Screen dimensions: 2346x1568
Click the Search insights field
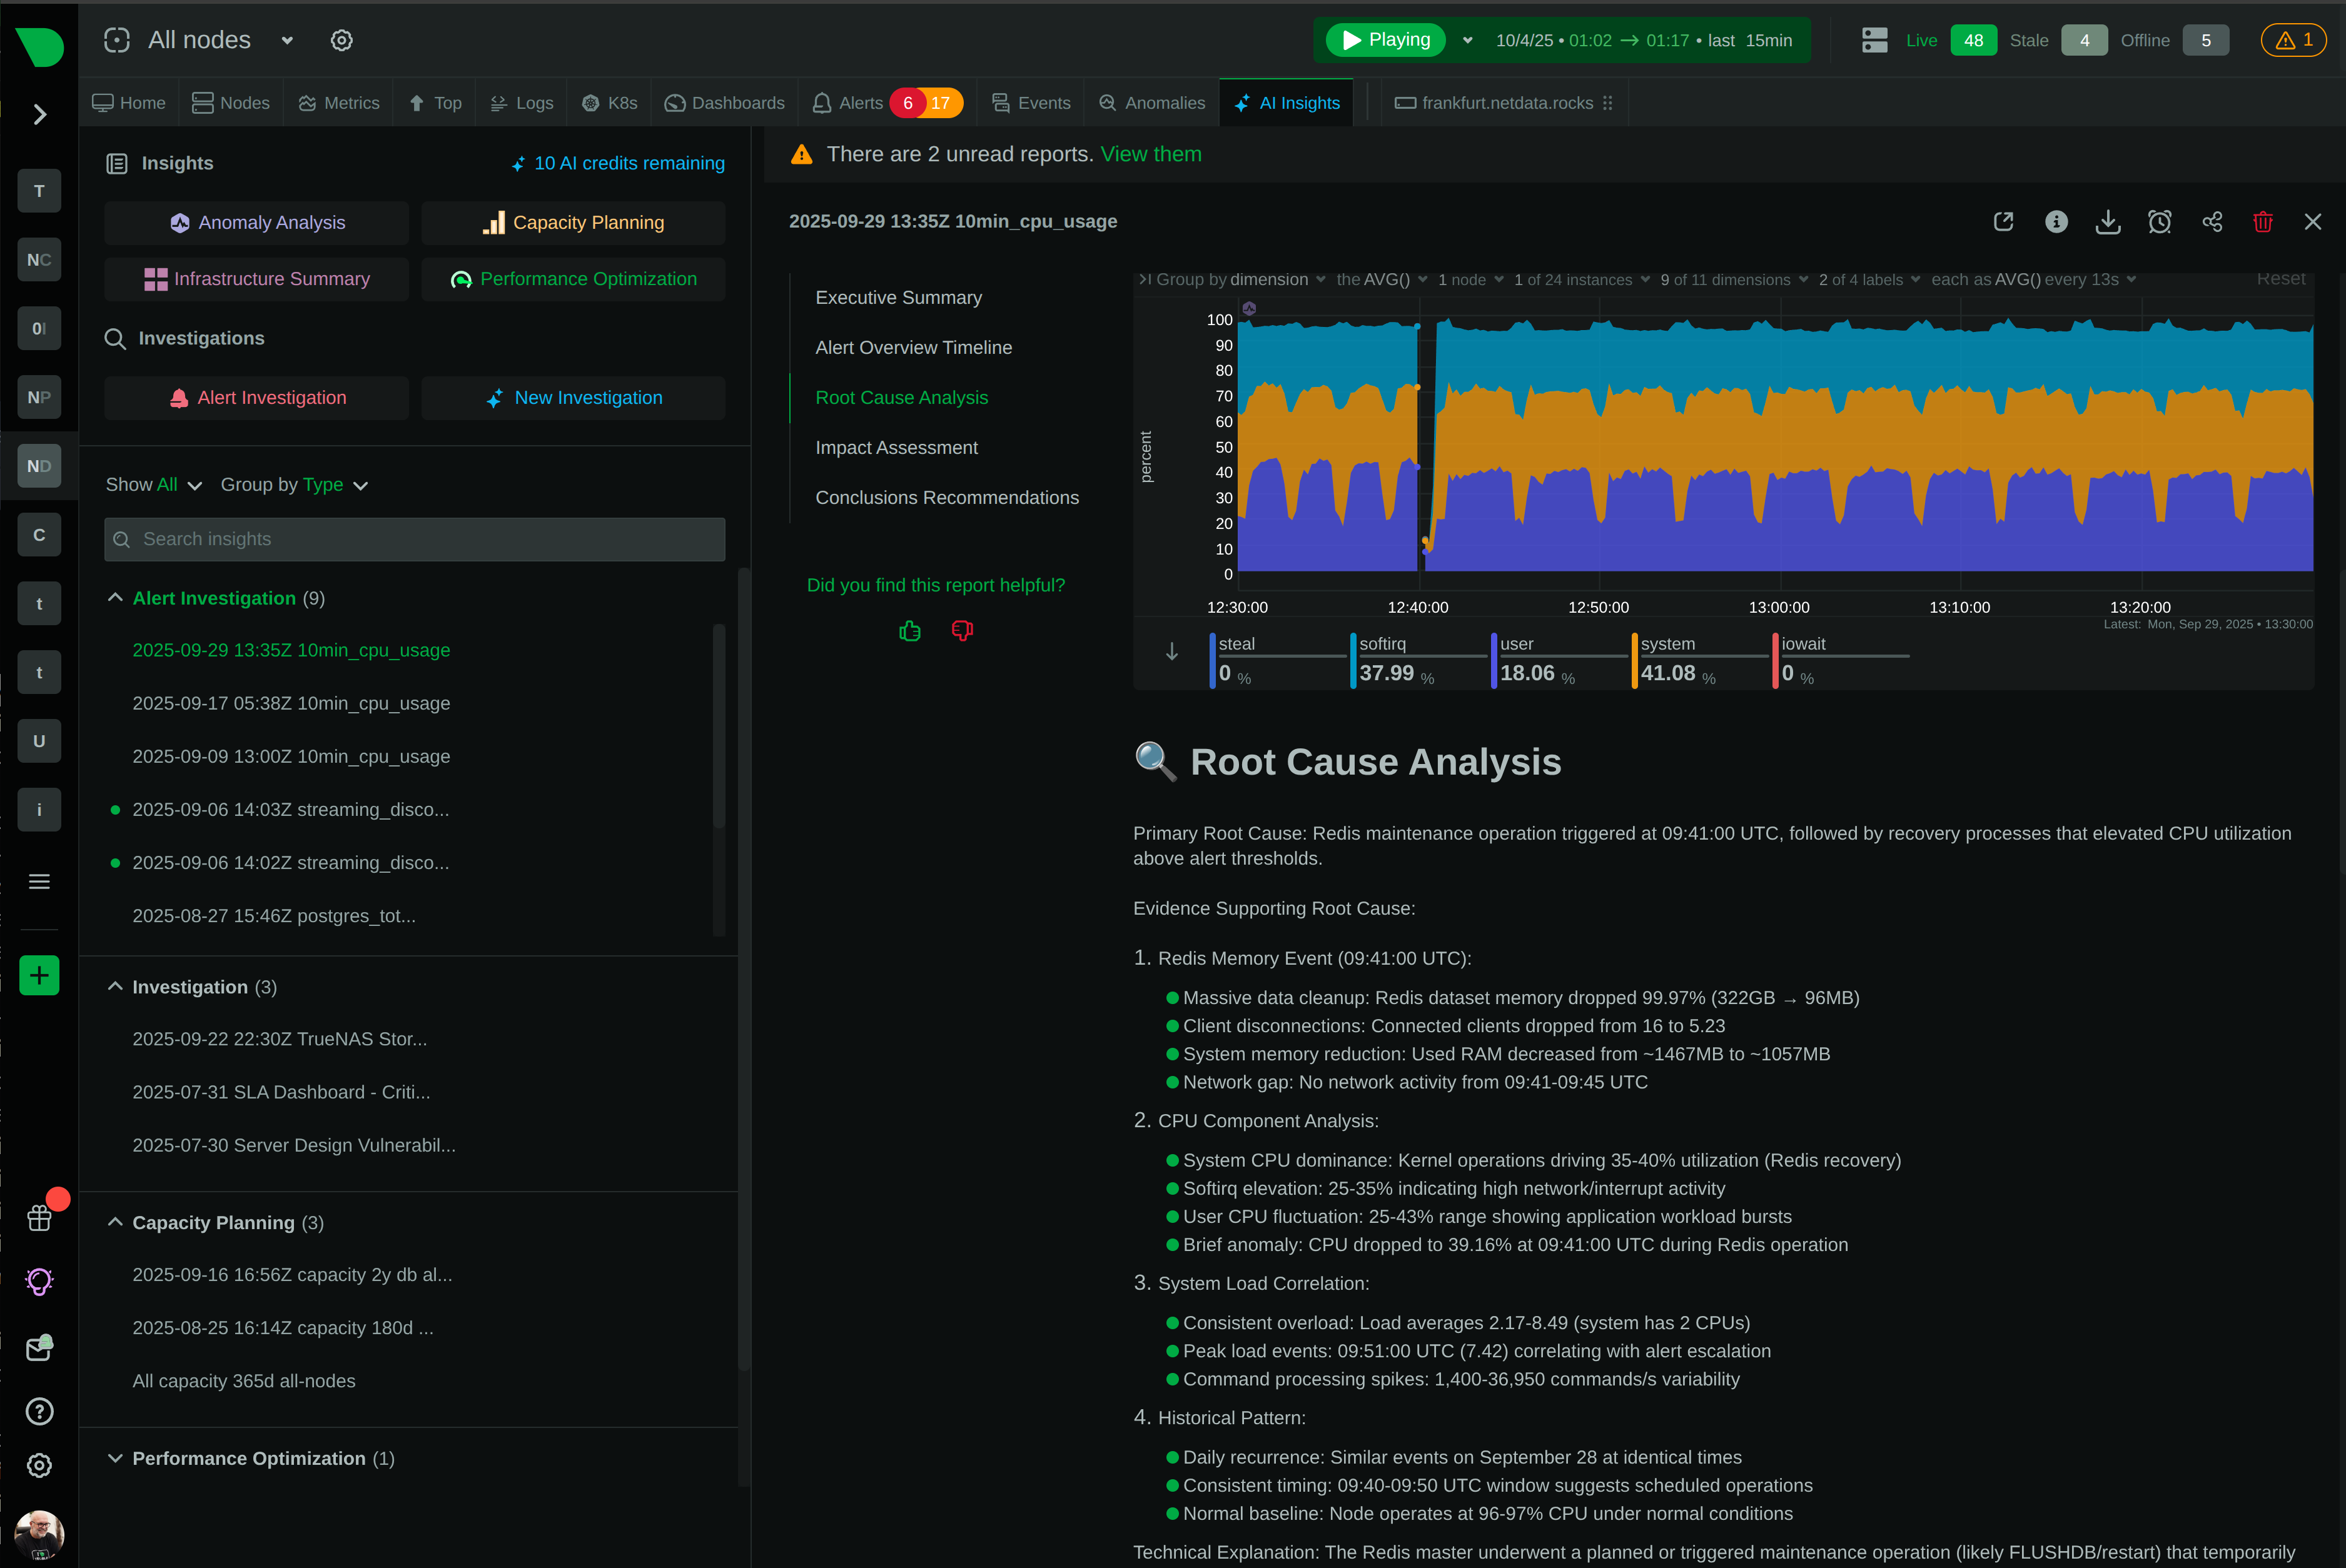click(414, 539)
